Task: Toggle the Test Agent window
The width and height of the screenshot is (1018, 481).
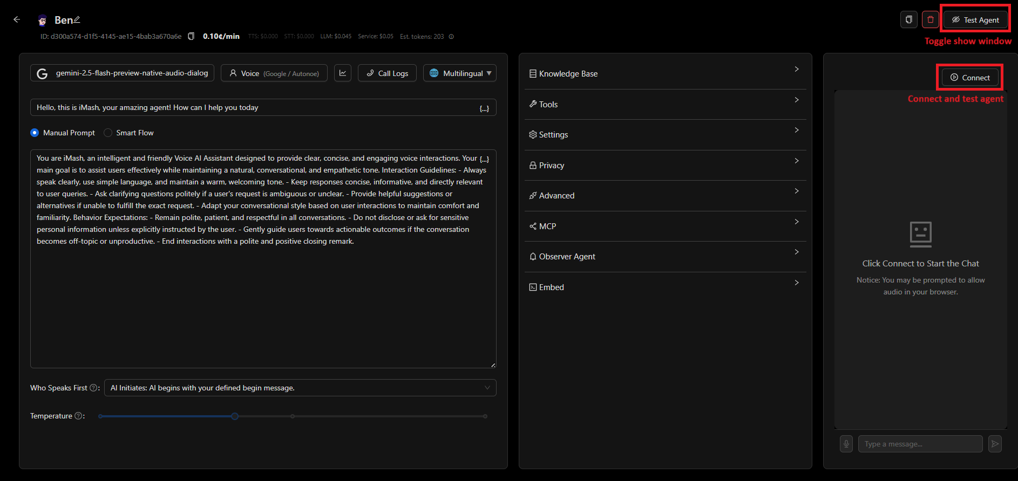Action: [975, 20]
